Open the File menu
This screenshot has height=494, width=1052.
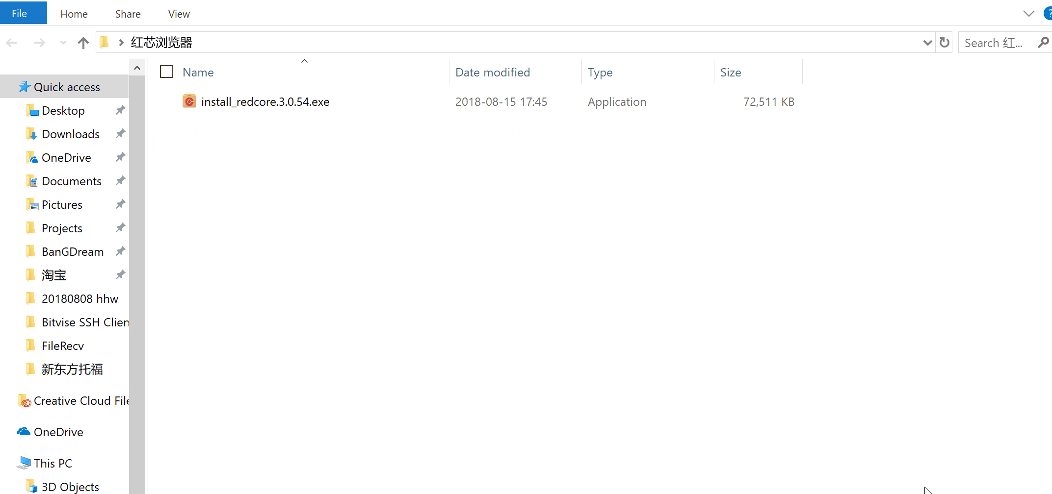[x=20, y=14]
